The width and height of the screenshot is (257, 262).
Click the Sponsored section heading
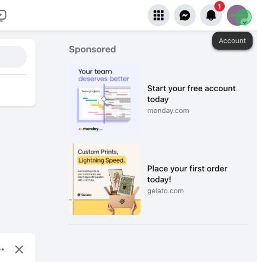pos(92,49)
